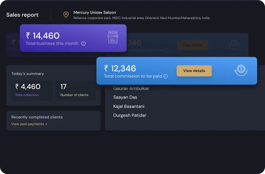Open the Number of clients tile
This screenshot has height=174, width=265.
click(x=76, y=90)
